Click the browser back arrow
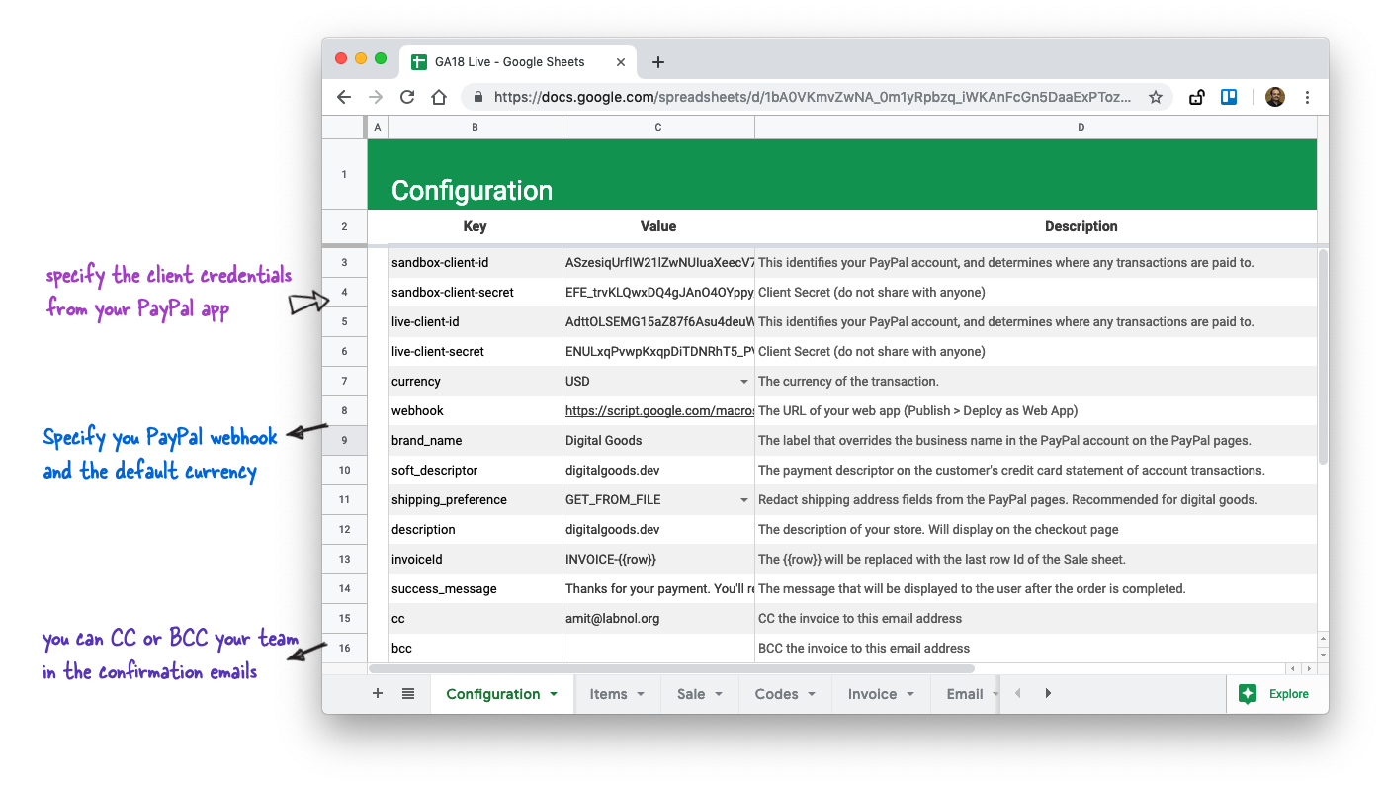1384x787 pixels. (x=344, y=97)
